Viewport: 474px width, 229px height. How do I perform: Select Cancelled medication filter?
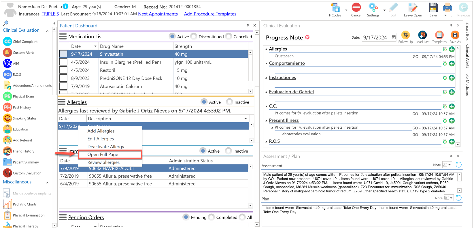(229, 36)
